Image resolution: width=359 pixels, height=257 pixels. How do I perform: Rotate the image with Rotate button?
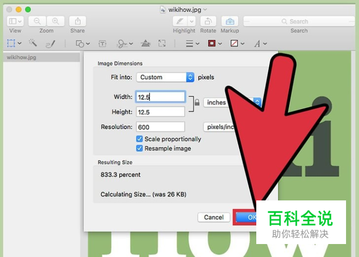208,21
